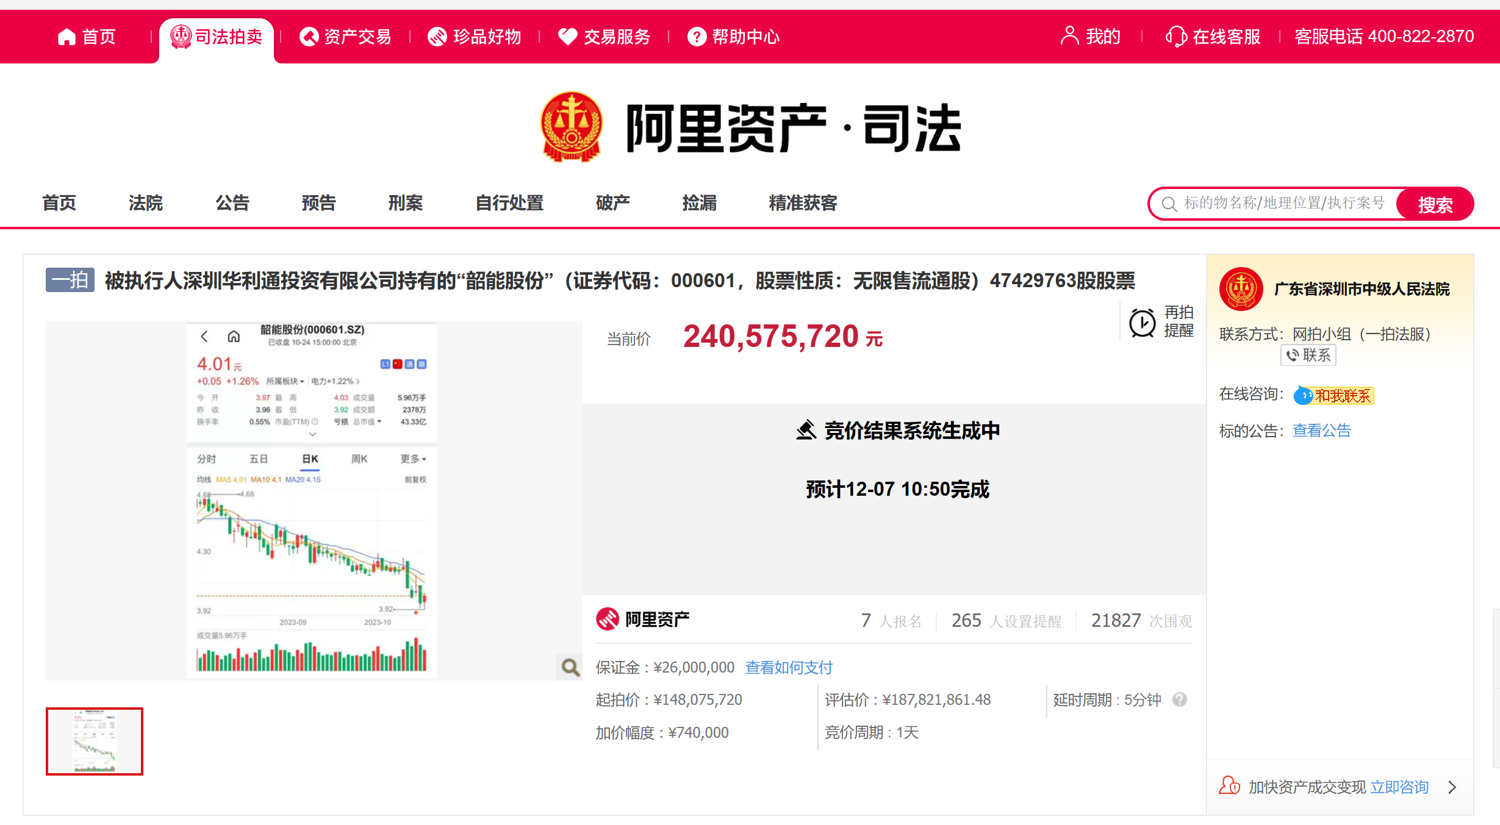
Task: Open 资产交易 in top bar
Action: click(345, 37)
